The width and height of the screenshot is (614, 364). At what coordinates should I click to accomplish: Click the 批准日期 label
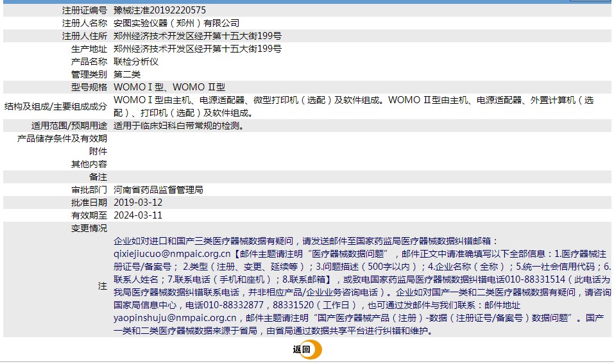pyautogui.click(x=89, y=203)
